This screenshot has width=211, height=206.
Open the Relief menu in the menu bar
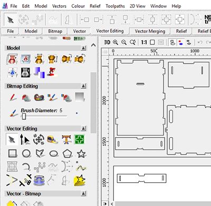pos(95,6)
